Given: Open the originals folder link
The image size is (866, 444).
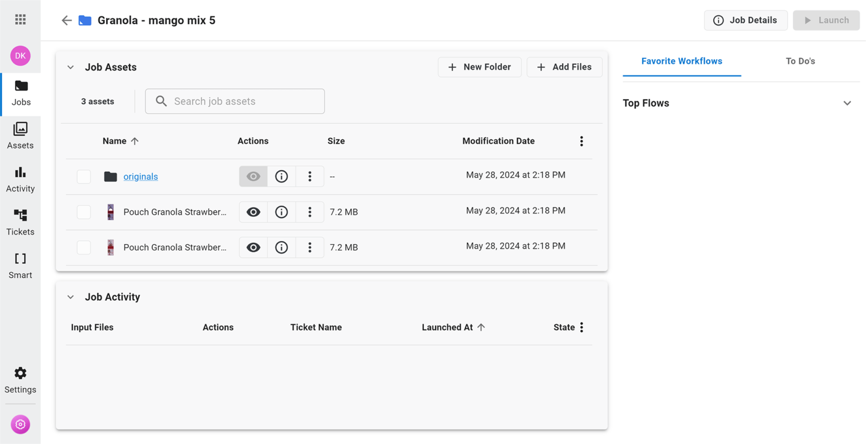Looking at the screenshot, I should point(140,176).
